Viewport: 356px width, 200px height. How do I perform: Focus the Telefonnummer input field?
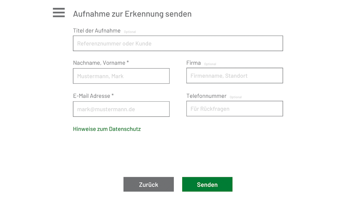pos(235,108)
